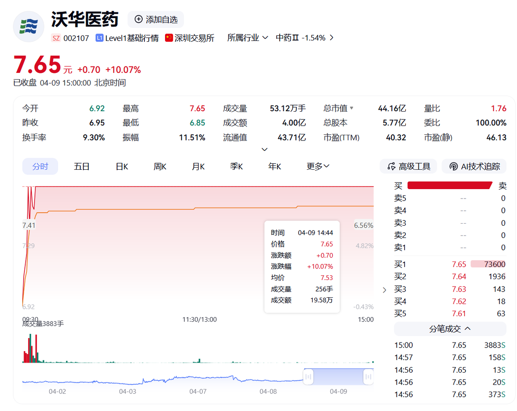Click the 最低 value 6.85

197,123
